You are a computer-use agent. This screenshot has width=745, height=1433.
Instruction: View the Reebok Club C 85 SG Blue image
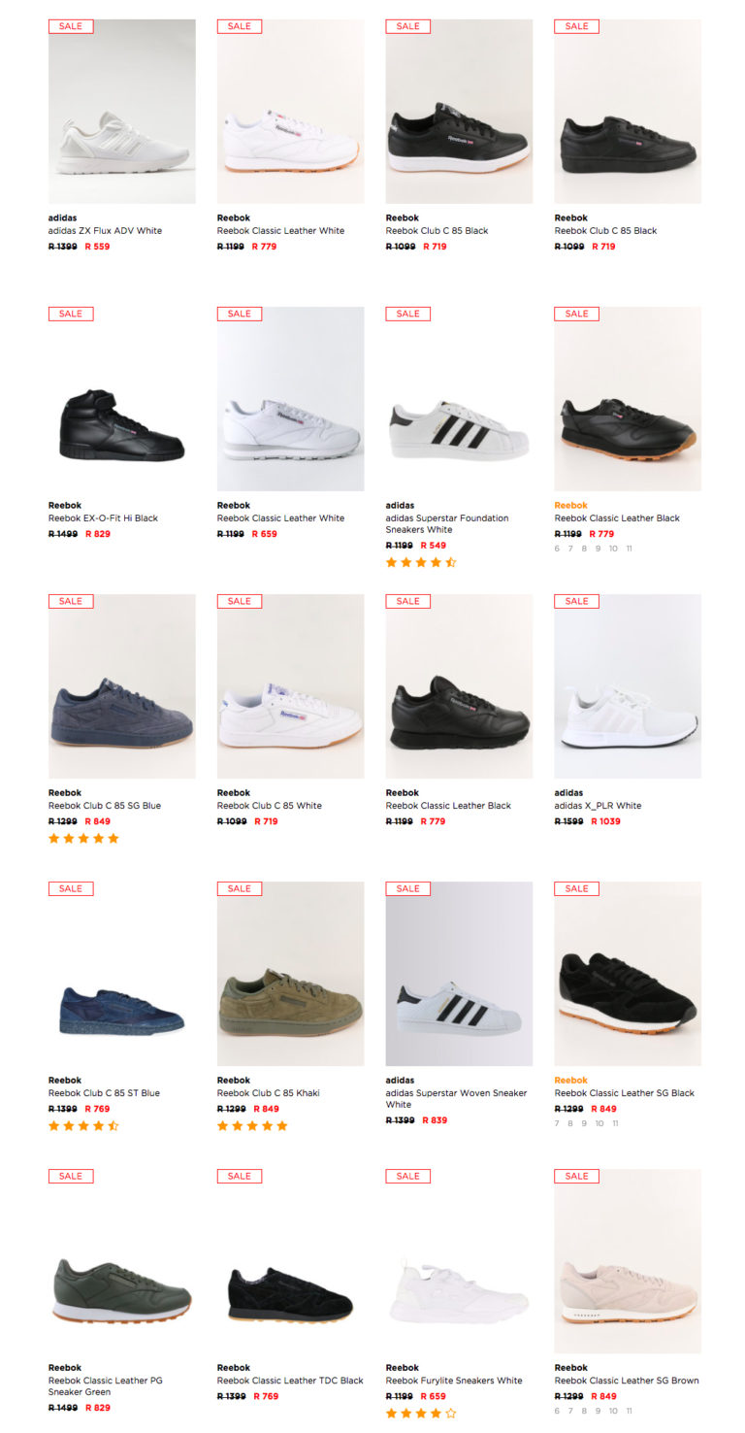coord(121,686)
